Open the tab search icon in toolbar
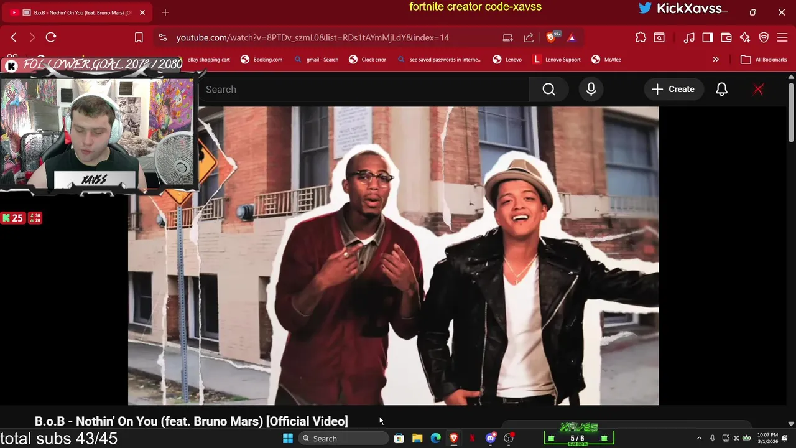The height and width of the screenshot is (448, 796). click(659, 37)
